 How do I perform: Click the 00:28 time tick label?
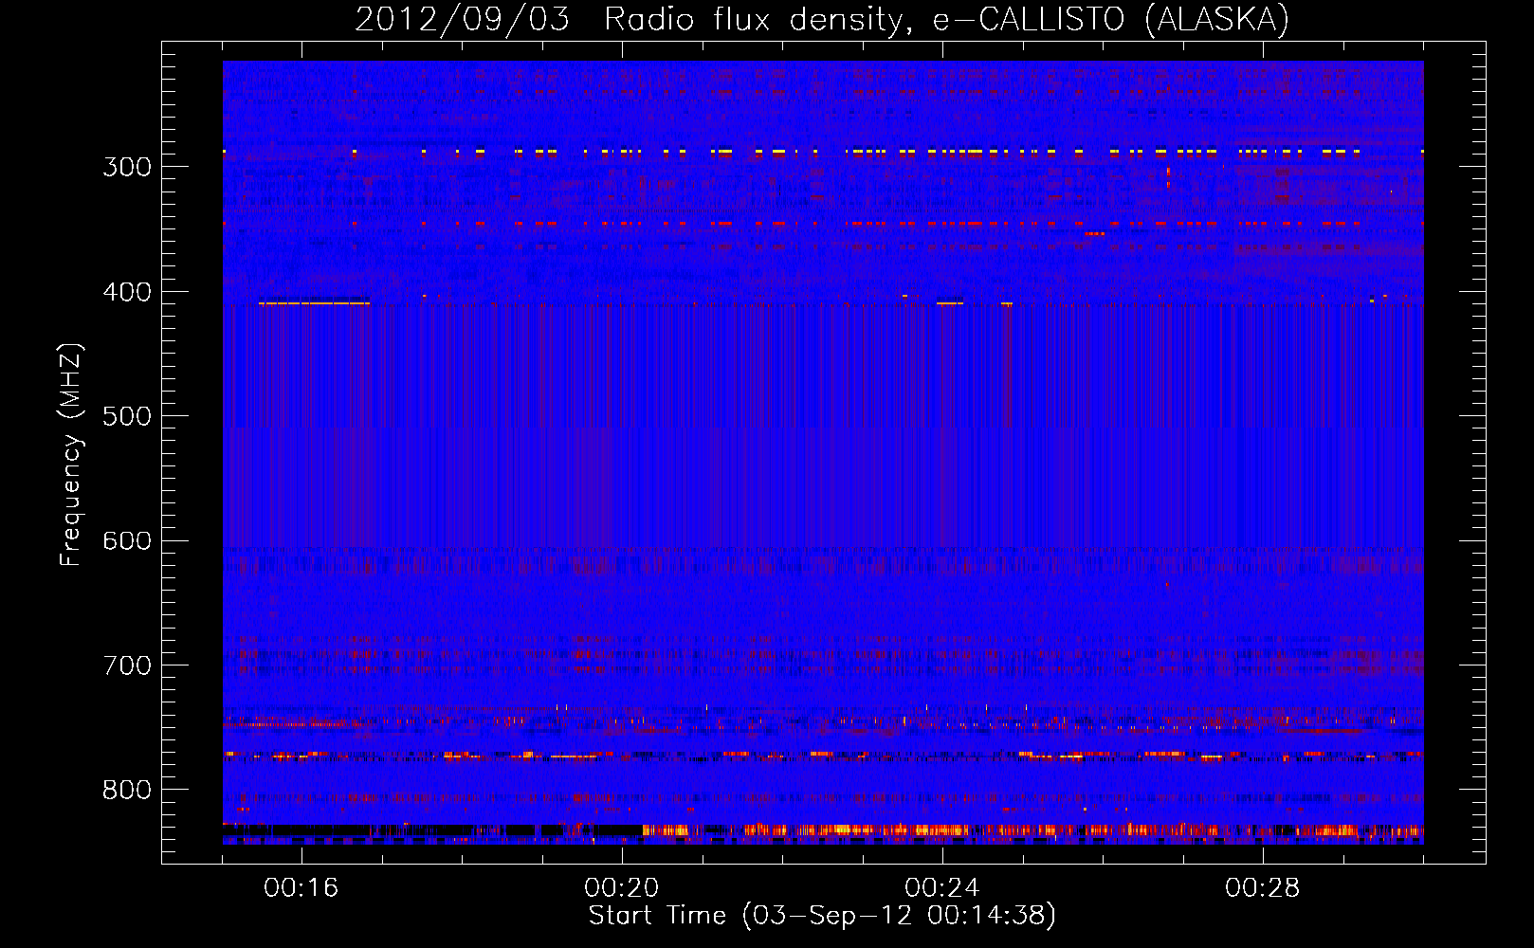(1263, 888)
